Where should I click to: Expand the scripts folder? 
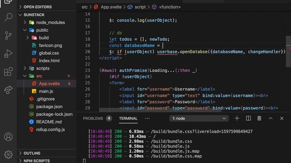coord(25,68)
